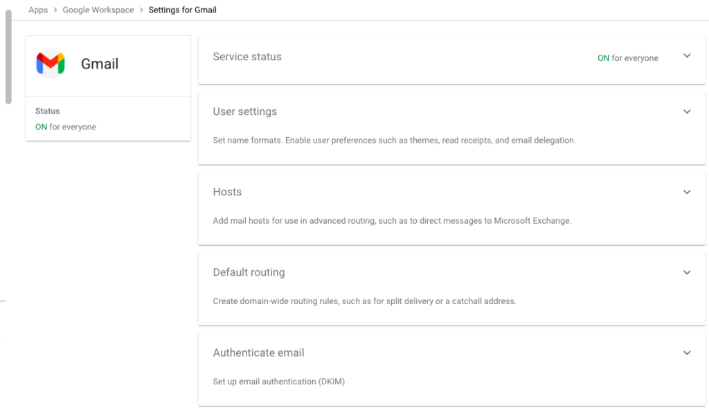Viewport: 709px width, 410px height.
Task: Click ON for everyone in Service status
Action: 627,58
